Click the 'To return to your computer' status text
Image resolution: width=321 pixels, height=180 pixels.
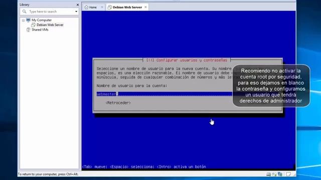(48, 174)
